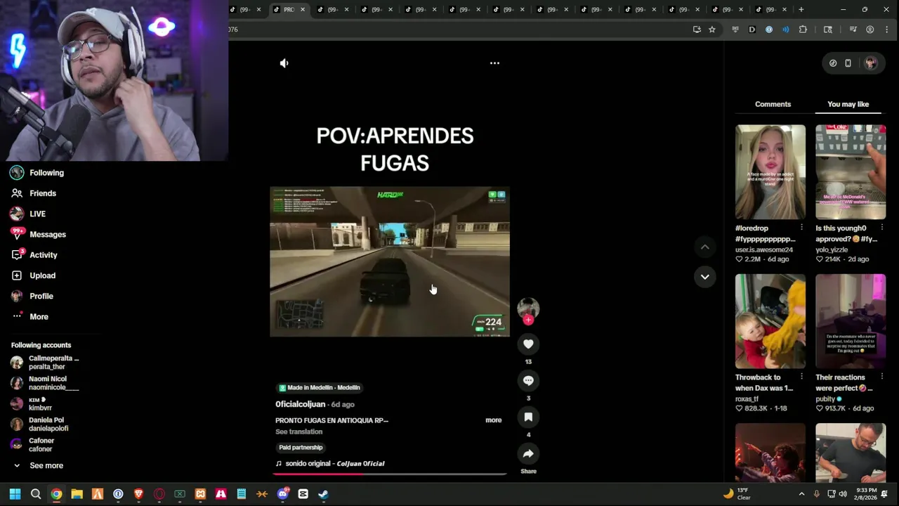899x506 pixels.
Task: Click the Paid partnership label
Action: [301, 448]
